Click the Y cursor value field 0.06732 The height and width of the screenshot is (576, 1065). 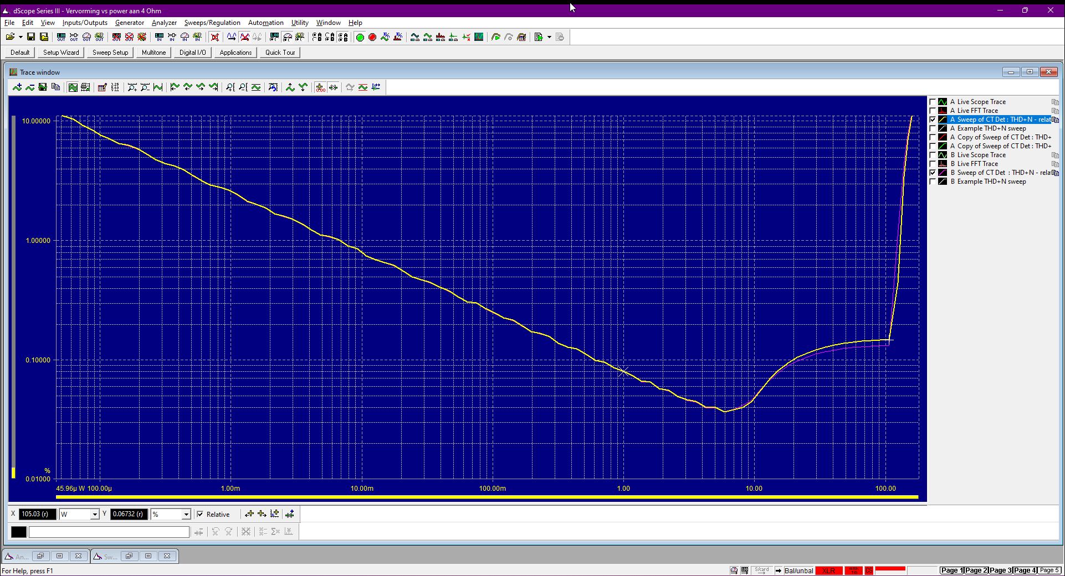(x=129, y=514)
